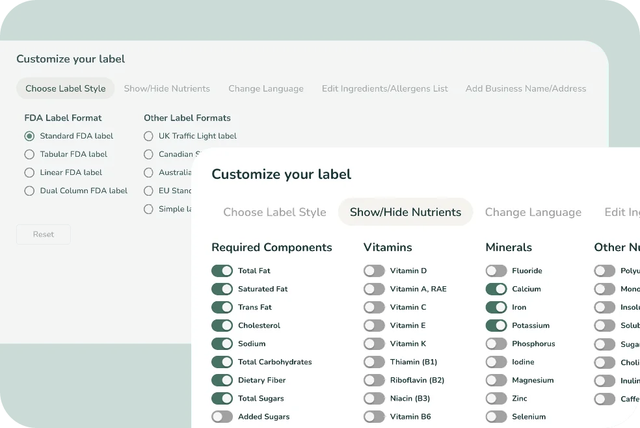Enable the Phosphorus toggle
Image resolution: width=640 pixels, height=428 pixels.
tap(496, 343)
